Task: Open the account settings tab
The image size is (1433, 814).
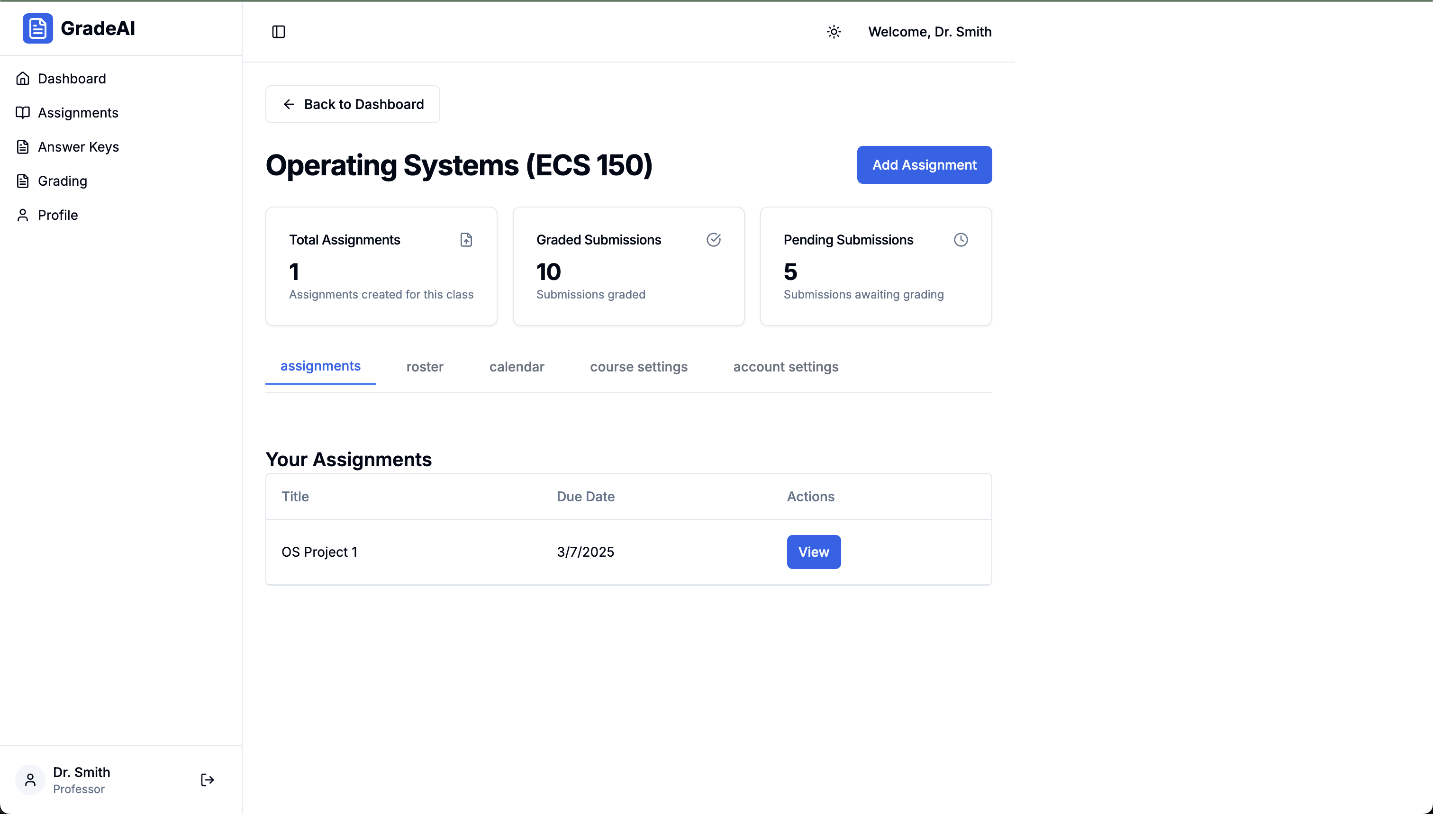Action: [x=786, y=367]
